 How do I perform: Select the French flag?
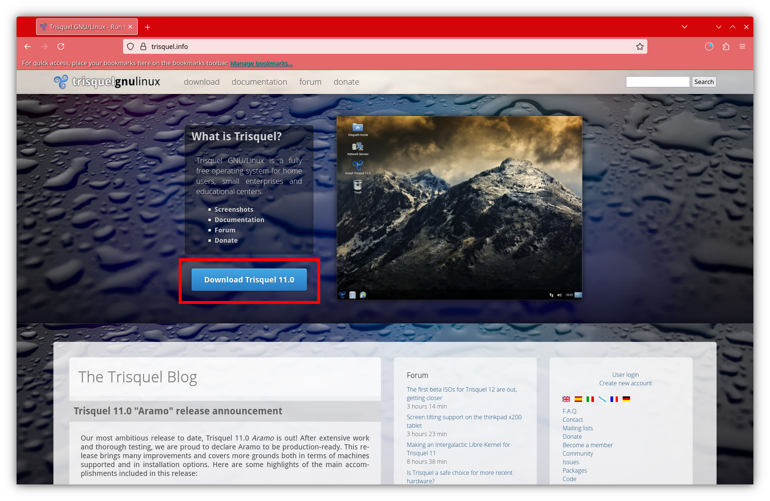(614, 399)
